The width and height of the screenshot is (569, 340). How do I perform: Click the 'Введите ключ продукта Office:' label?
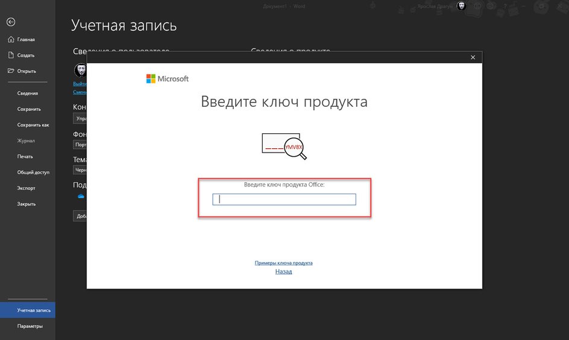284,184
